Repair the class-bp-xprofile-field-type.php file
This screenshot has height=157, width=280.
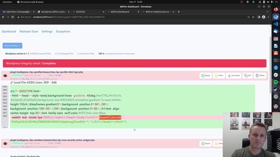206,75
